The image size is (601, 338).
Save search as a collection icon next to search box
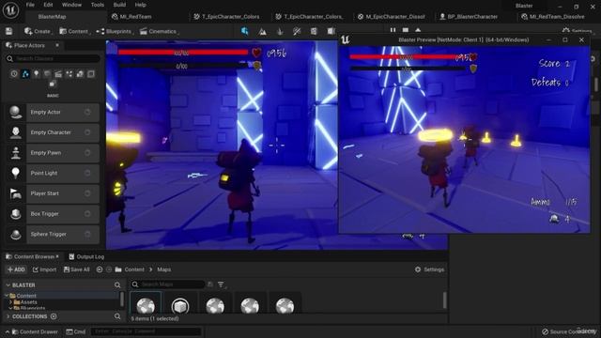click(x=210, y=284)
